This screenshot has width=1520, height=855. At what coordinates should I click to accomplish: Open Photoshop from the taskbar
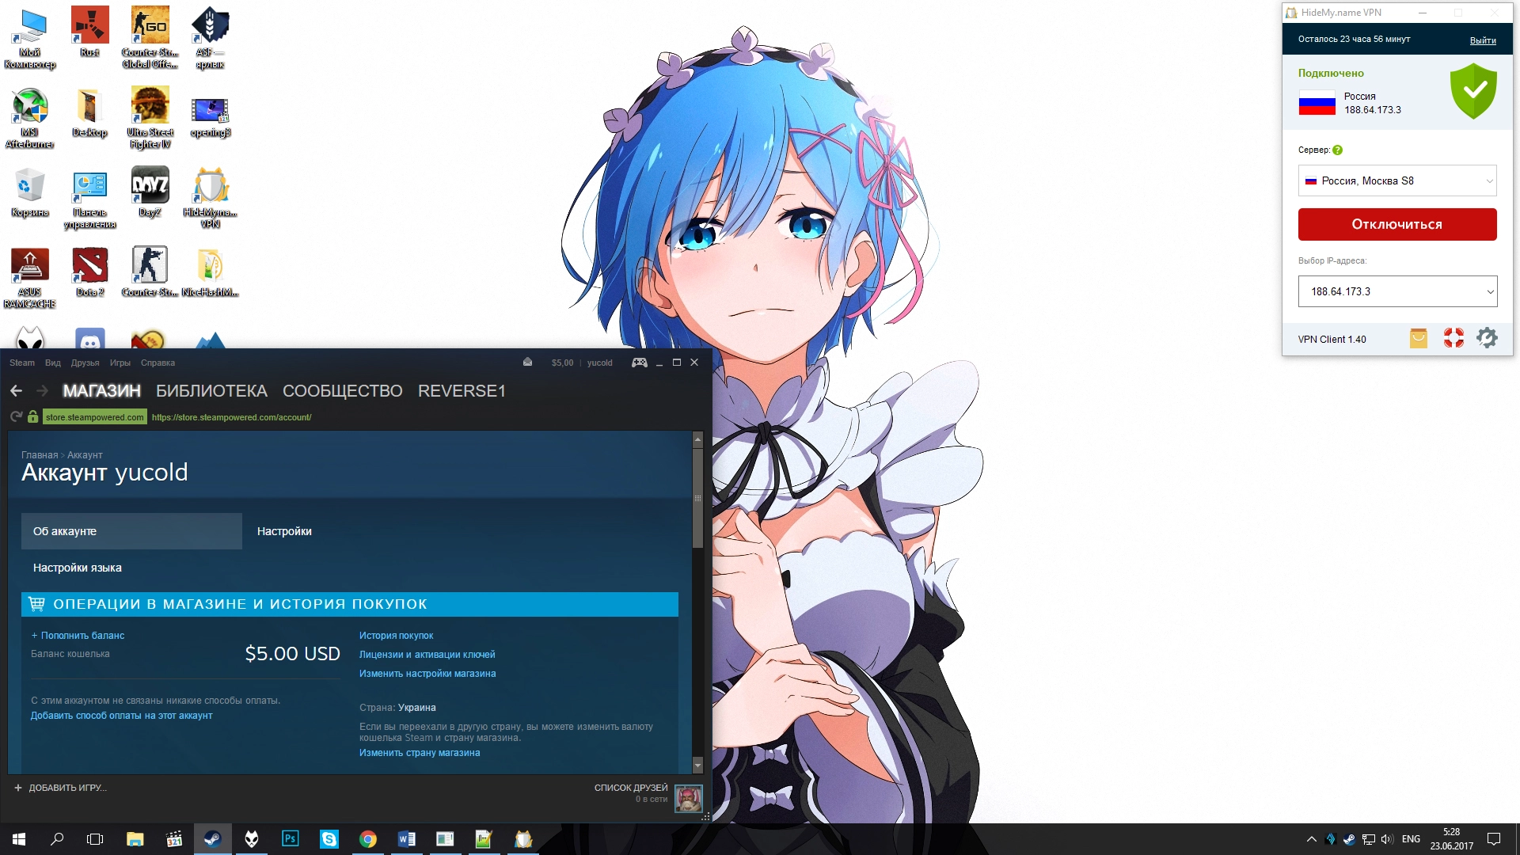(x=290, y=838)
